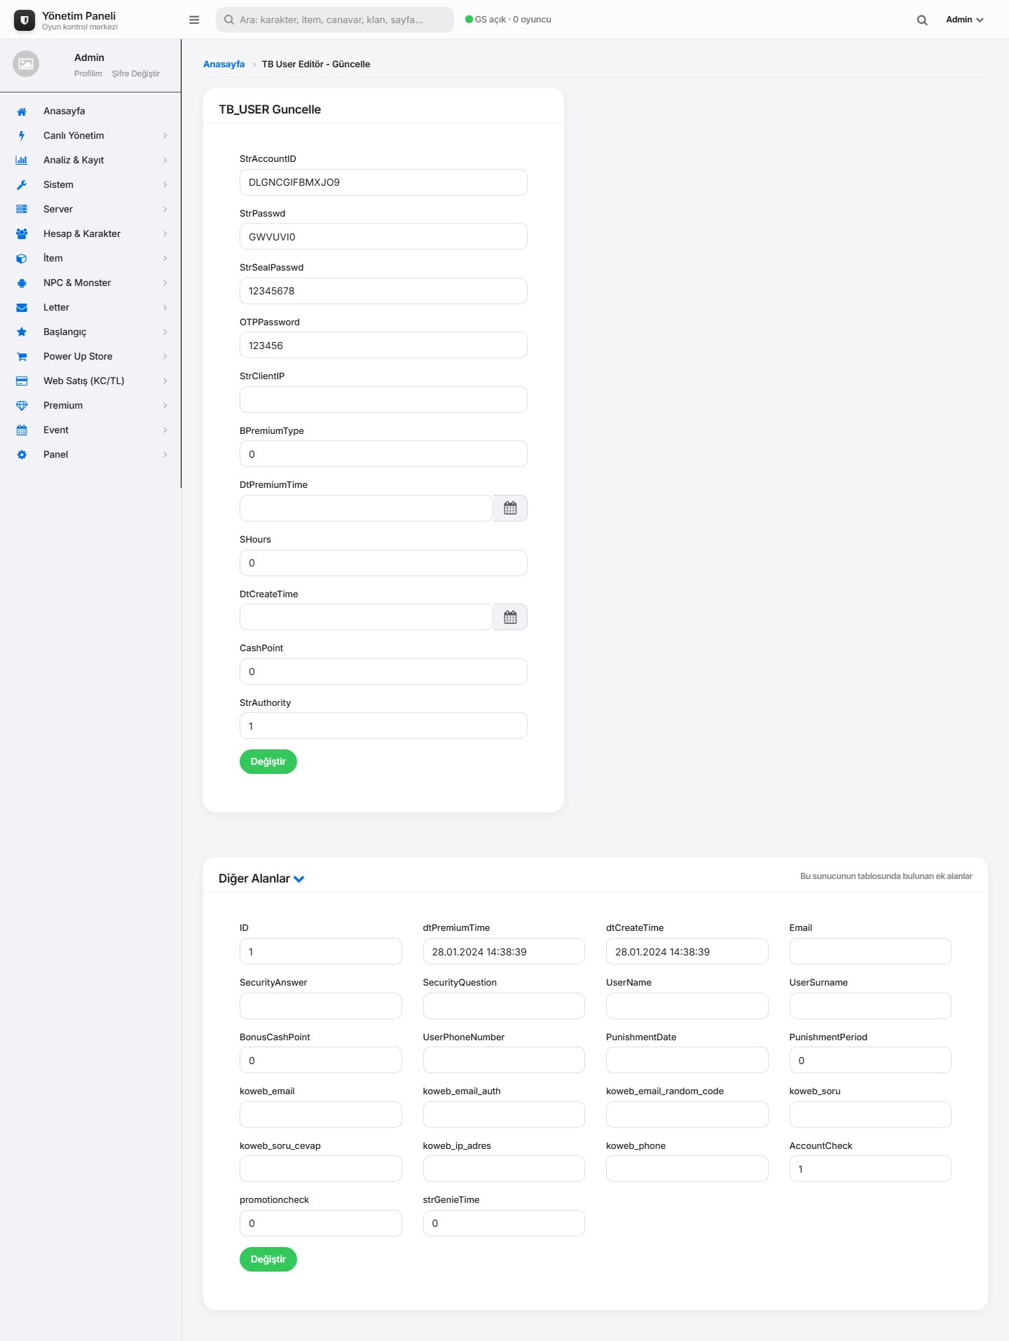Expand the Event submenu arrow
This screenshot has width=1009, height=1341.
coord(165,430)
